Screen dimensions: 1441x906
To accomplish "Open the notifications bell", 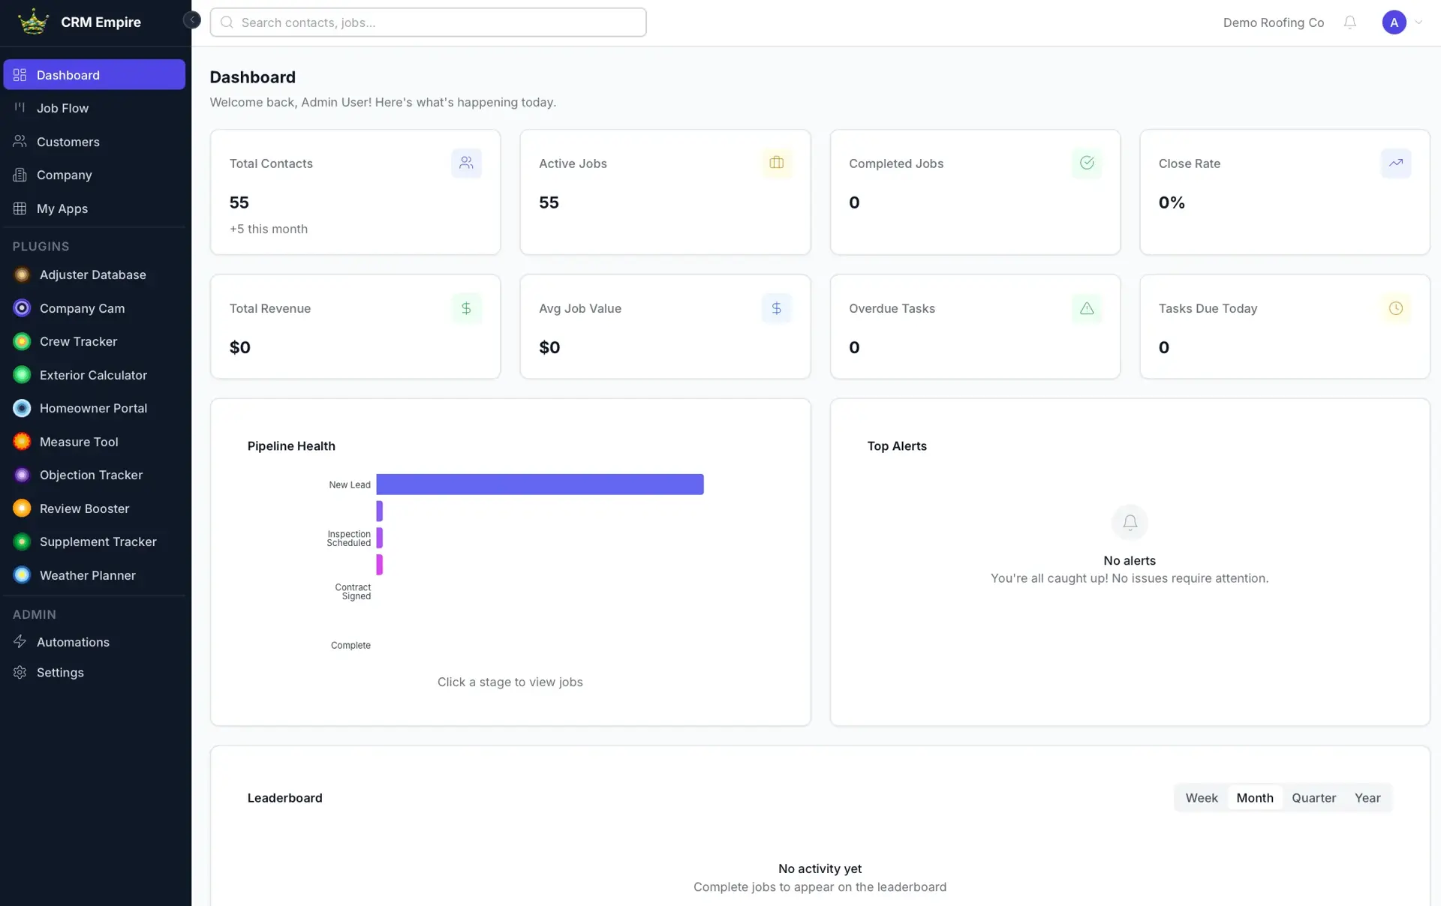I will (x=1350, y=22).
